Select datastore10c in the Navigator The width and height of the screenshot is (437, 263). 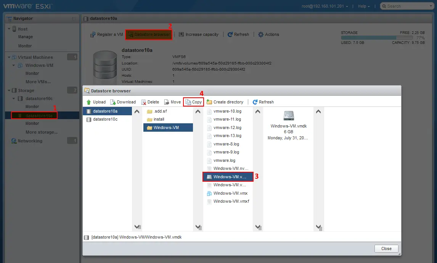click(x=39, y=98)
